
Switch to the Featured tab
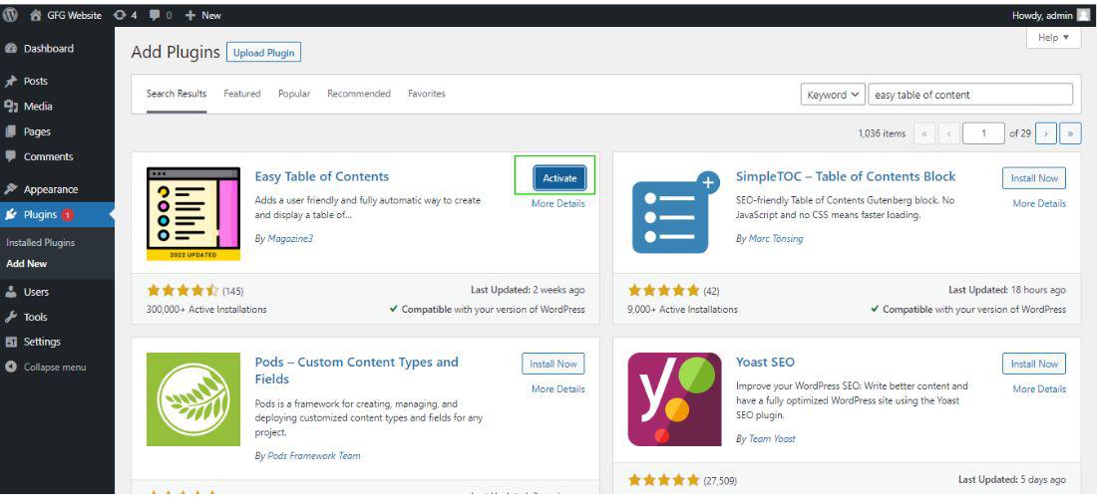click(241, 94)
